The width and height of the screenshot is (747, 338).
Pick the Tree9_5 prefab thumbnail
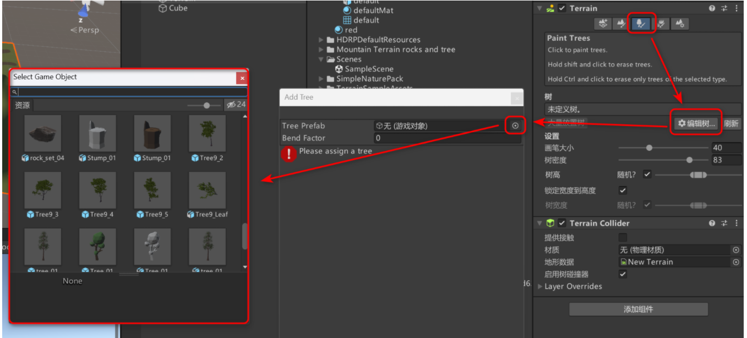pyautogui.click(x=152, y=190)
